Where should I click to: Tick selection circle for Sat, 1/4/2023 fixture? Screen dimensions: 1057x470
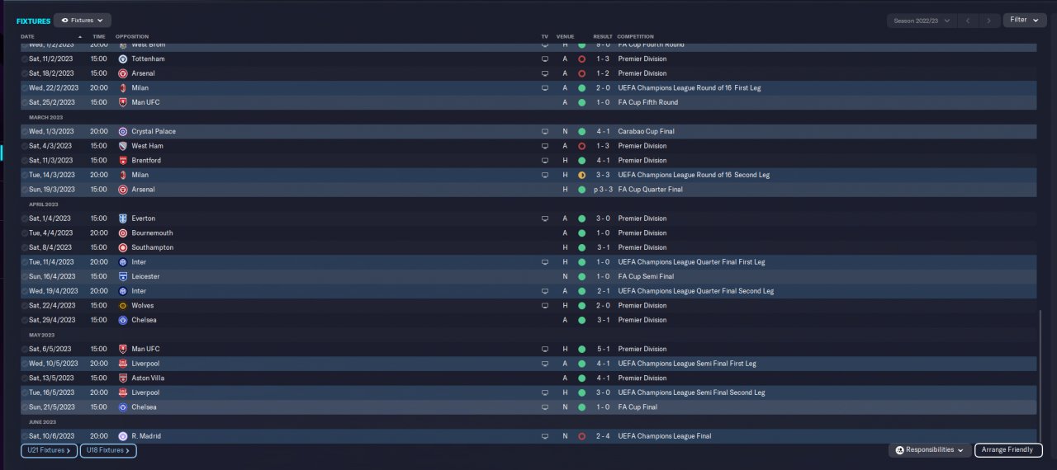(x=25, y=219)
